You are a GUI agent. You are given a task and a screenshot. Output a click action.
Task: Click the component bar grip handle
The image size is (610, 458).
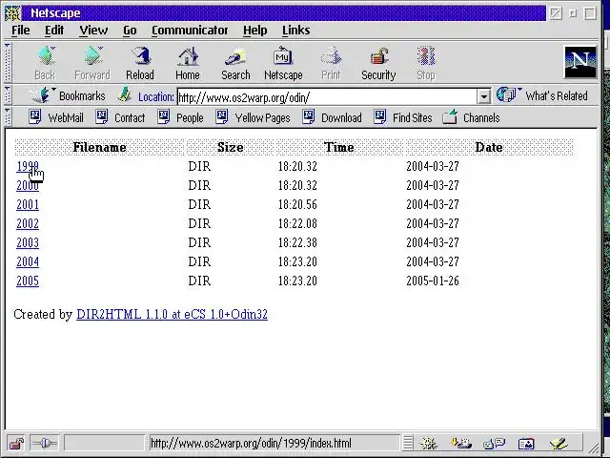coord(407,443)
